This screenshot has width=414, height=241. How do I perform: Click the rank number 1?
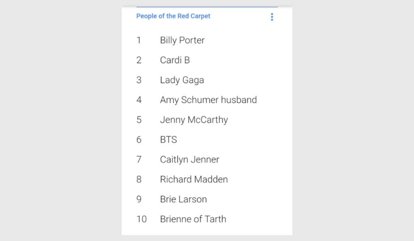[139, 40]
